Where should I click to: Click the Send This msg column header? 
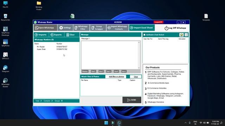[163, 39]
